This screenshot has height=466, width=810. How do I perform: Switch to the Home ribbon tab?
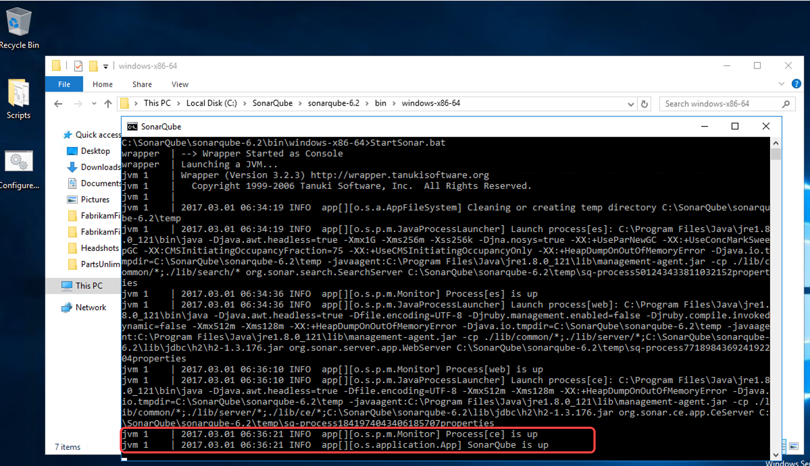coord(102,84)
